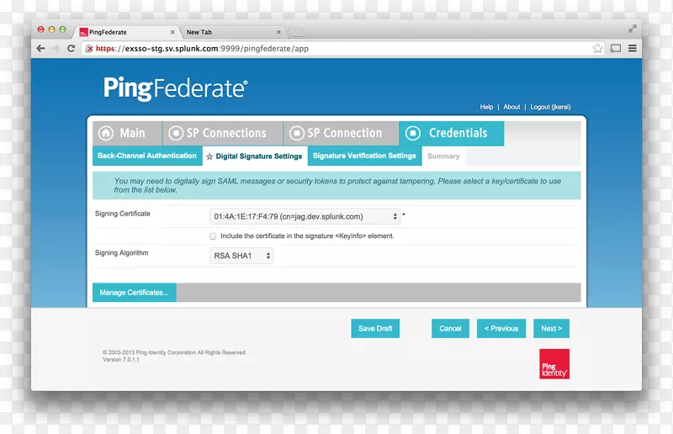Image resolution: width=673 pixels, height=434 pixels.
Task: Click the Ping Identity logo
Action: (554, 363)
